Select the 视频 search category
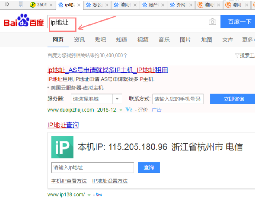This screenshot has width=255, height=201. [x=143, y=40]
